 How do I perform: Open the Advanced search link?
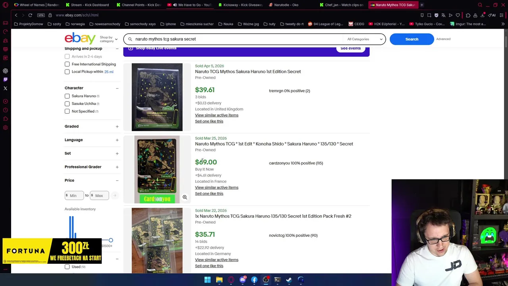pyautogui.click(x=443, y=39)
